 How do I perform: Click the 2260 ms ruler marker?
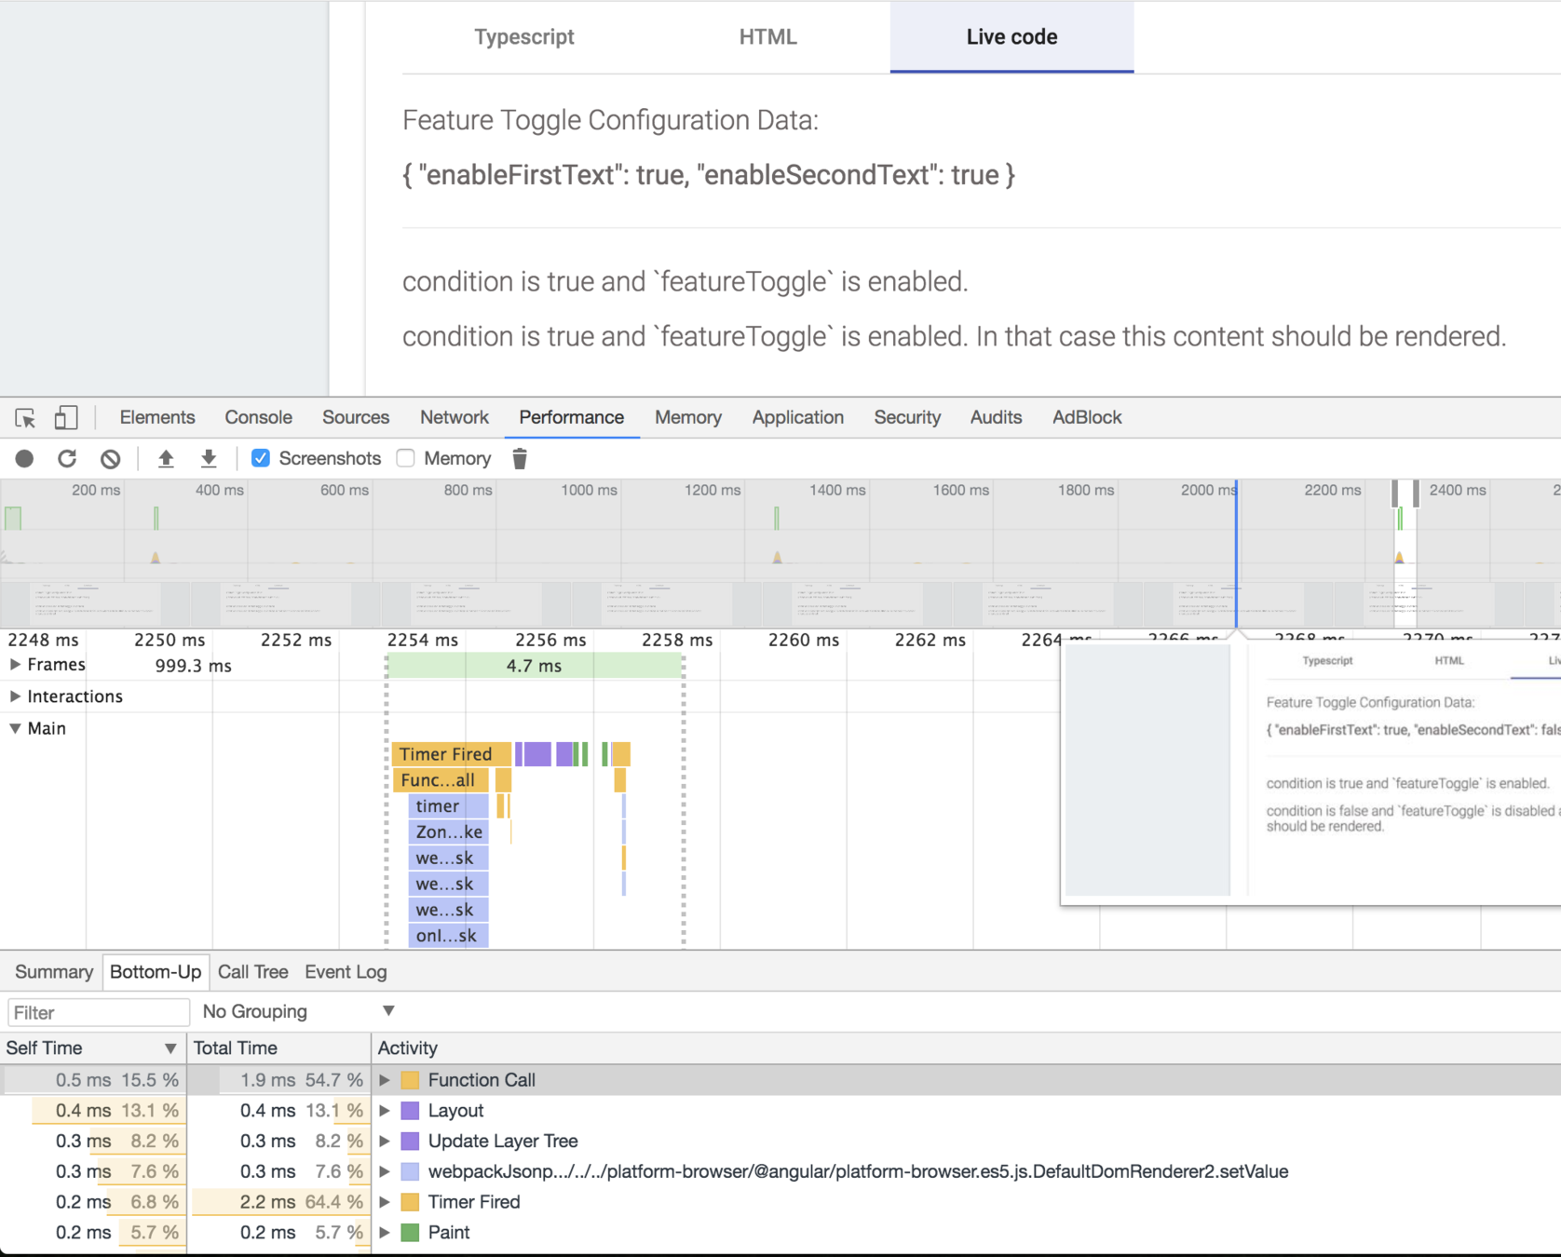(804, 641)
